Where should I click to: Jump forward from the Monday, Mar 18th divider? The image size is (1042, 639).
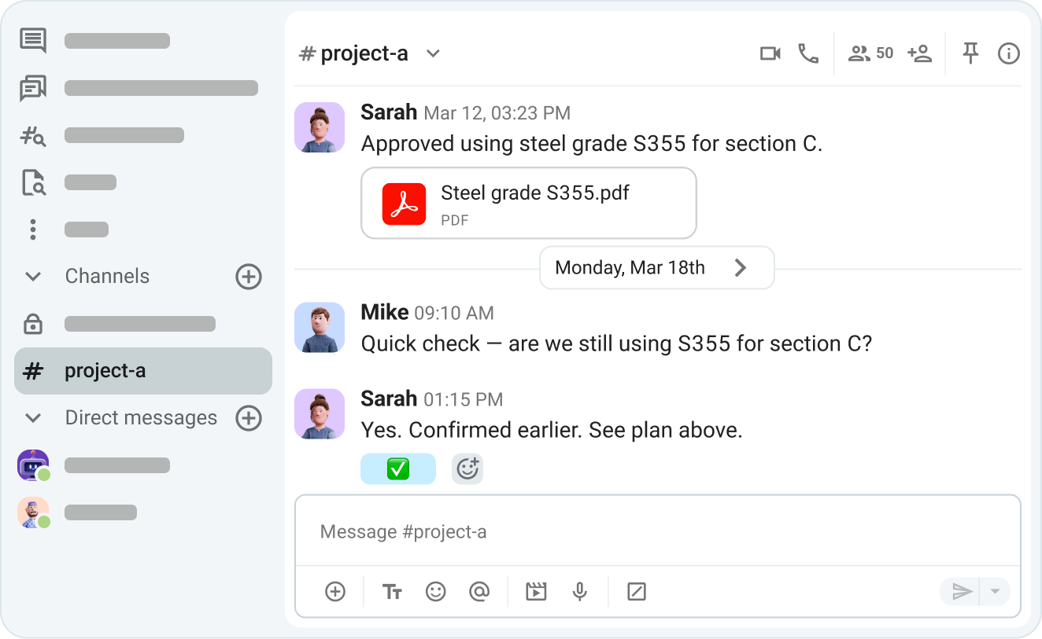click(740, 267)
